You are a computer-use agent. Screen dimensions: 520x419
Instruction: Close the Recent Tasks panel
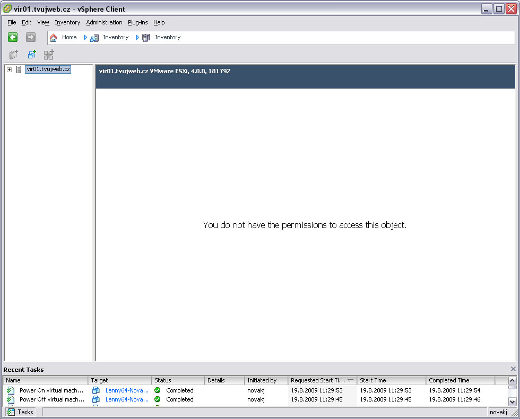click(513, 369)
